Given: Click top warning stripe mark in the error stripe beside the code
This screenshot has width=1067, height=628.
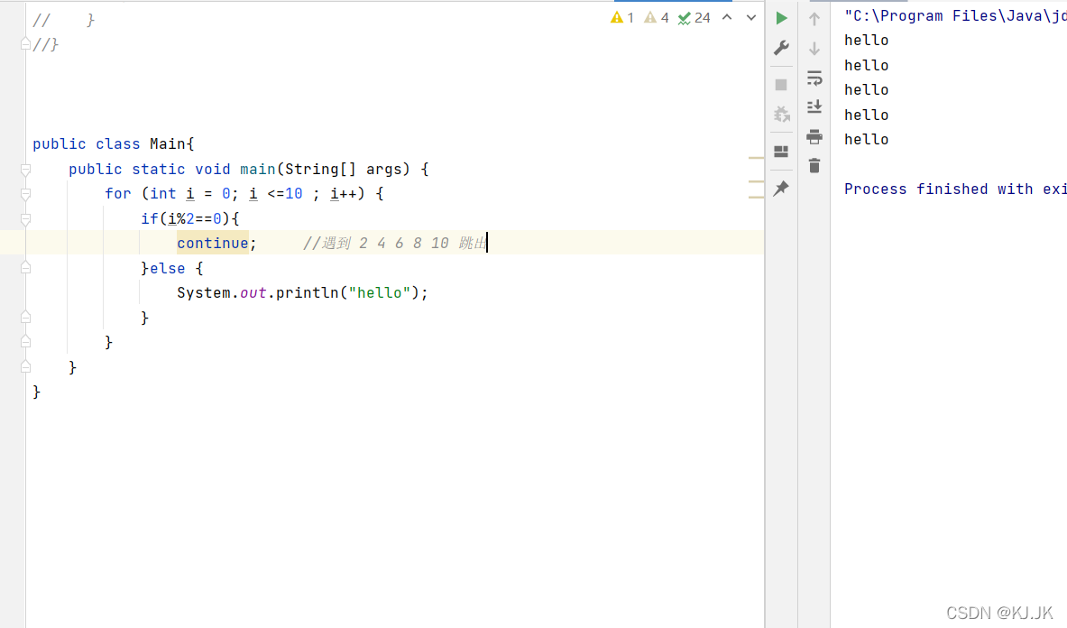Looking at the screenshot, I should [x=756, y=158].
